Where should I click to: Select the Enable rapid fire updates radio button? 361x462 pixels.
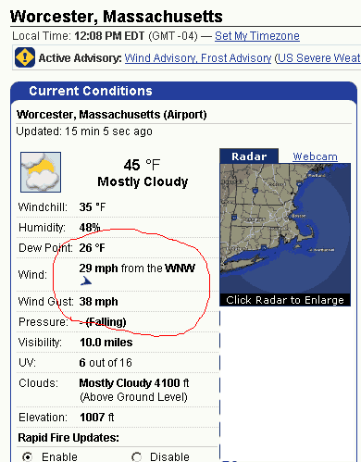pyautogui.click(x=28, y=456)
